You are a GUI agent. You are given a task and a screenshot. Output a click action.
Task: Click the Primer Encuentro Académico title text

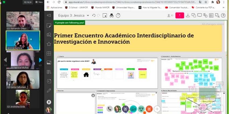(x=124, y=39)
